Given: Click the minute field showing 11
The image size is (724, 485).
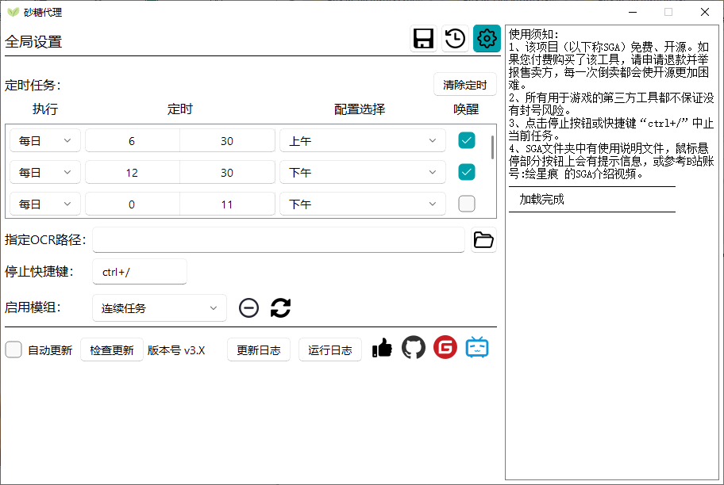Looking at the screenshot, I should [227, 204].
